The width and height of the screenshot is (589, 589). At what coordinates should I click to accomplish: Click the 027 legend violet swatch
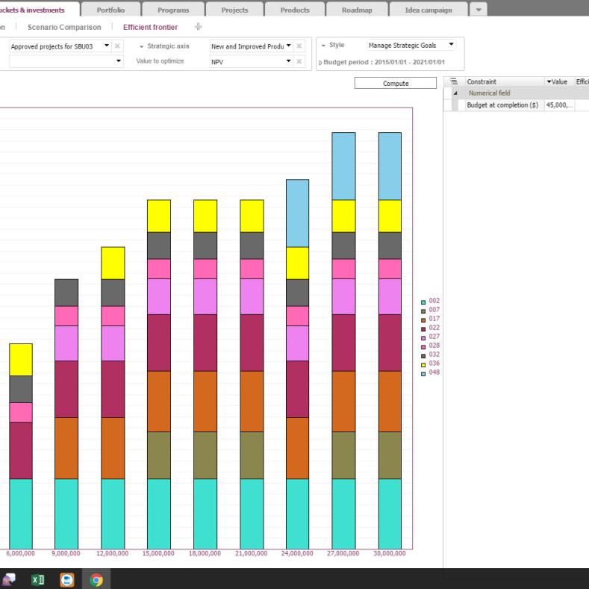coord(423,338)
